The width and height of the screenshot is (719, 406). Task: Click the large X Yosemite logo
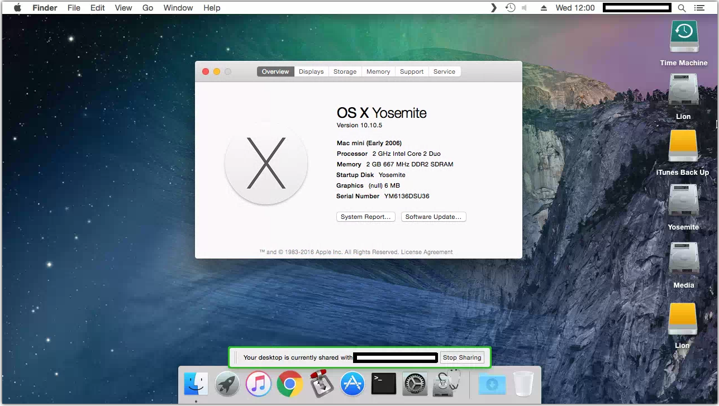click(266, 163)
